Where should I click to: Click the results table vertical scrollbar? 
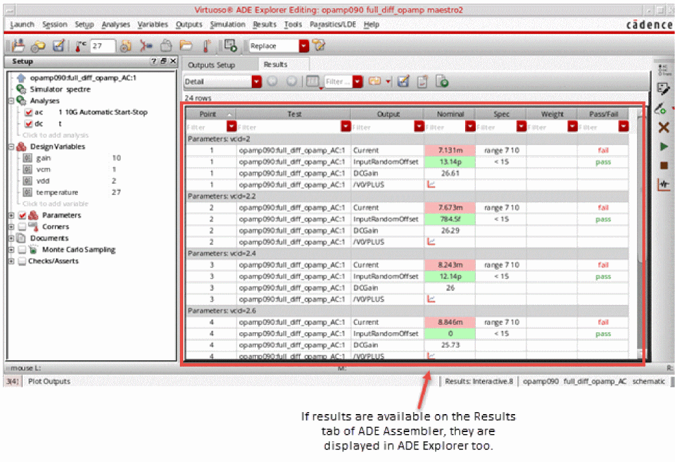click(640, 232)
